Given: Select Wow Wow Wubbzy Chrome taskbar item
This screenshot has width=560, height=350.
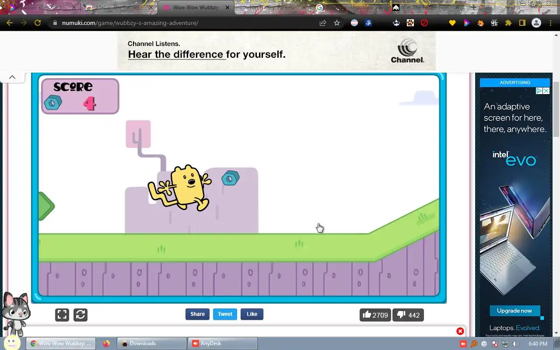Looking at the screenshot, I should 61,343.
